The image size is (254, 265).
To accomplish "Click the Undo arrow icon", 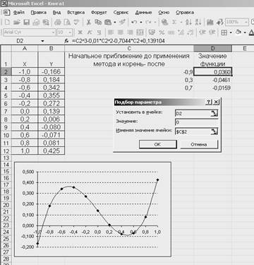I will (134, 22).
